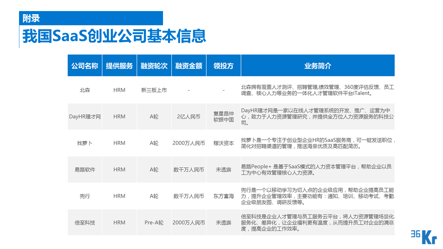The width and height of the screenshot is (443, 249).
Task: Select the 提供服务 column header
Action: (x=119, y=65)
